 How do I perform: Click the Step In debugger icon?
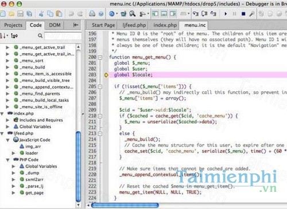pos(195,14)
